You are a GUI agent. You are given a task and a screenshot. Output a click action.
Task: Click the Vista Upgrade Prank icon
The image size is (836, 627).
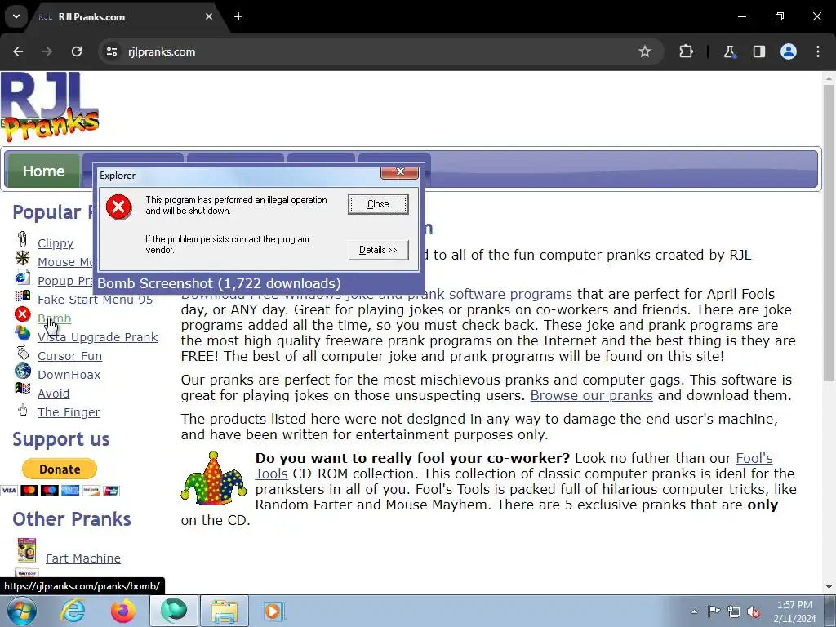[22, 333]
